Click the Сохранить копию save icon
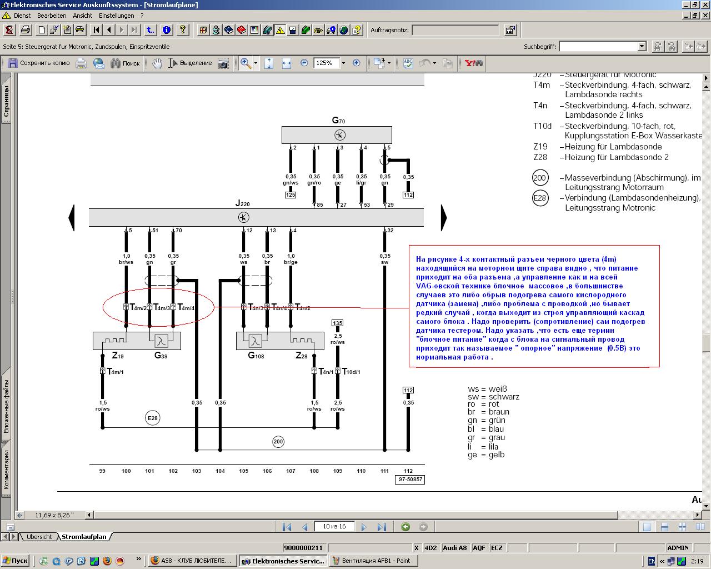The width and height of the screenshot is (711, 569). [13, 63]
